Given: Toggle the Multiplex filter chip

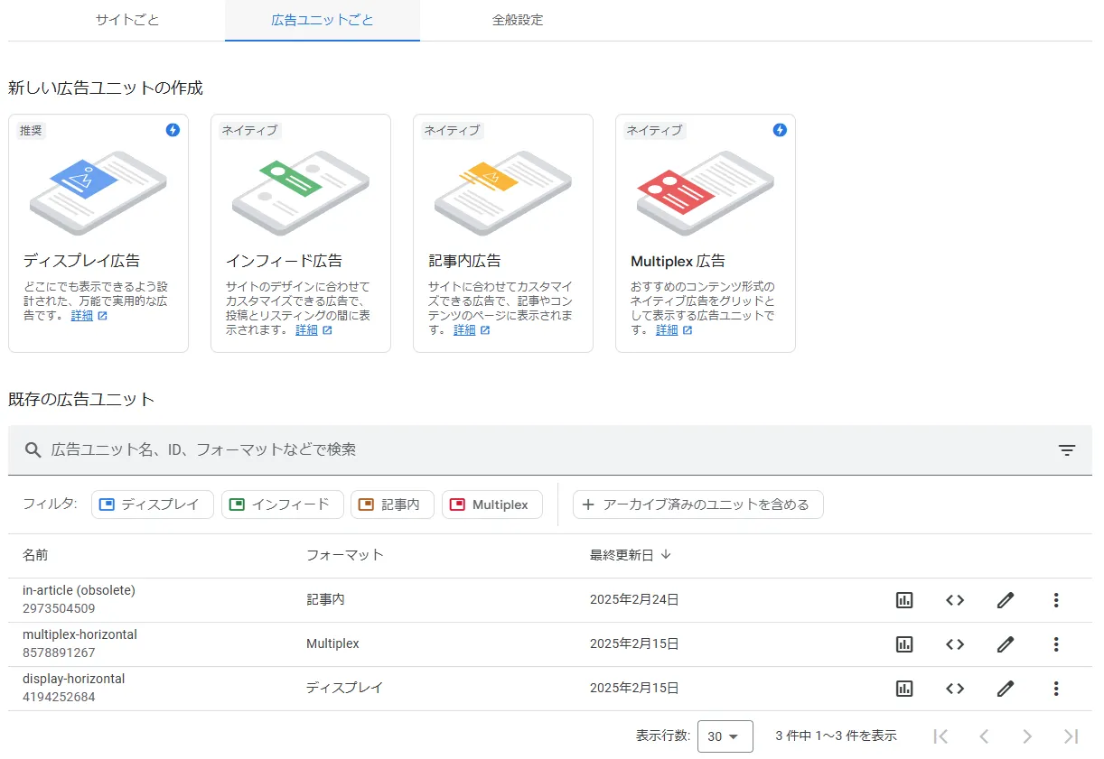Looking at the screenshot, I should pos(491,504).
